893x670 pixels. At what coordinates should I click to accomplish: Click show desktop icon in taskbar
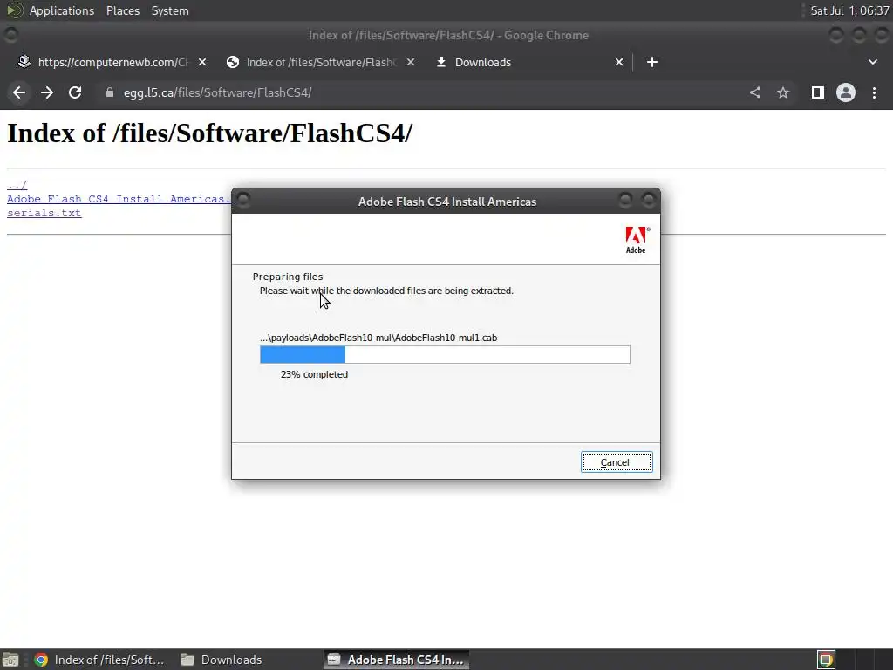(x=10, y=660)
